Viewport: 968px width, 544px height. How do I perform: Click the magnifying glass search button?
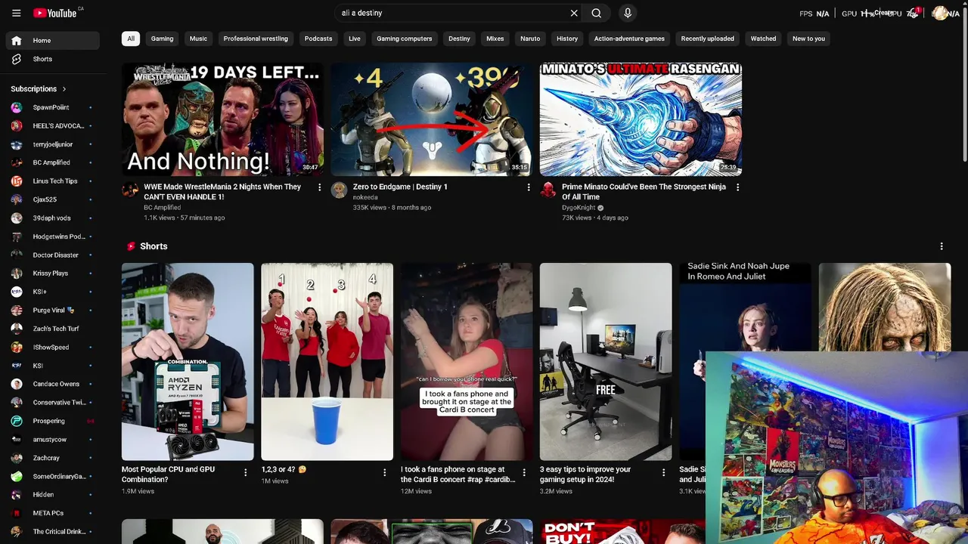click(597, 13)
